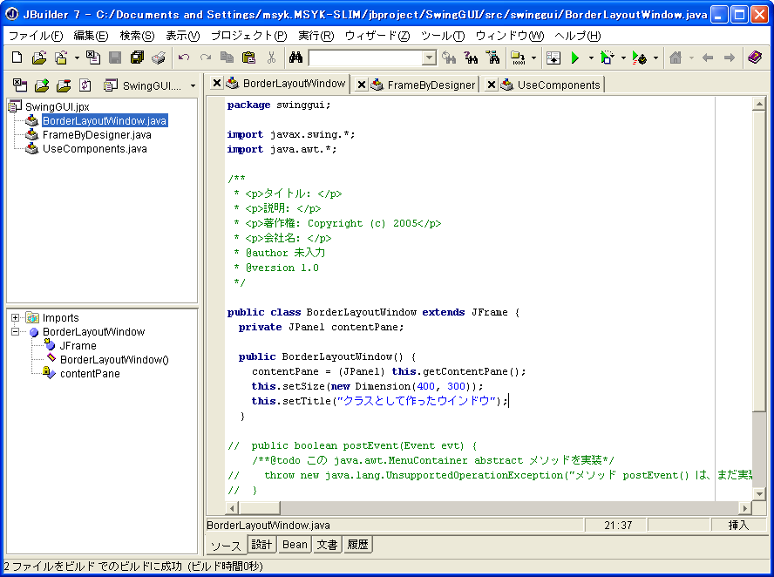This screenshot has width=774, height=577.
Task: Click the binoculars Find icon
Action: point(295,58)
